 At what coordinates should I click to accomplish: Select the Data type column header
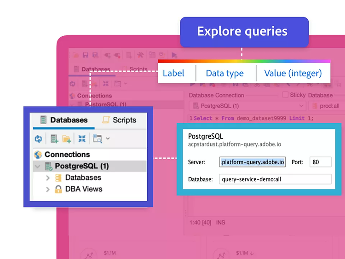click(225, 73)
